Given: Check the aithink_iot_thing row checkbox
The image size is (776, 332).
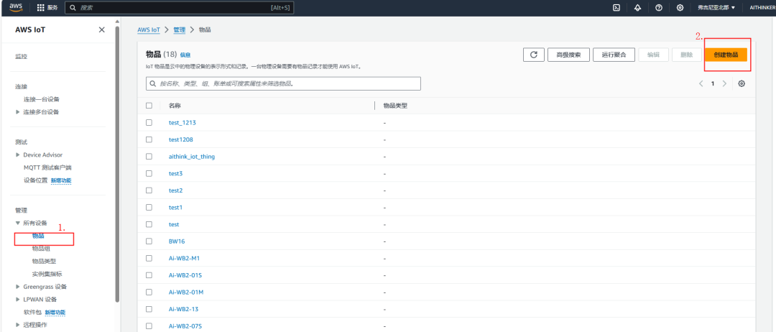Looking at the screenshot, I should pos(149,157).
